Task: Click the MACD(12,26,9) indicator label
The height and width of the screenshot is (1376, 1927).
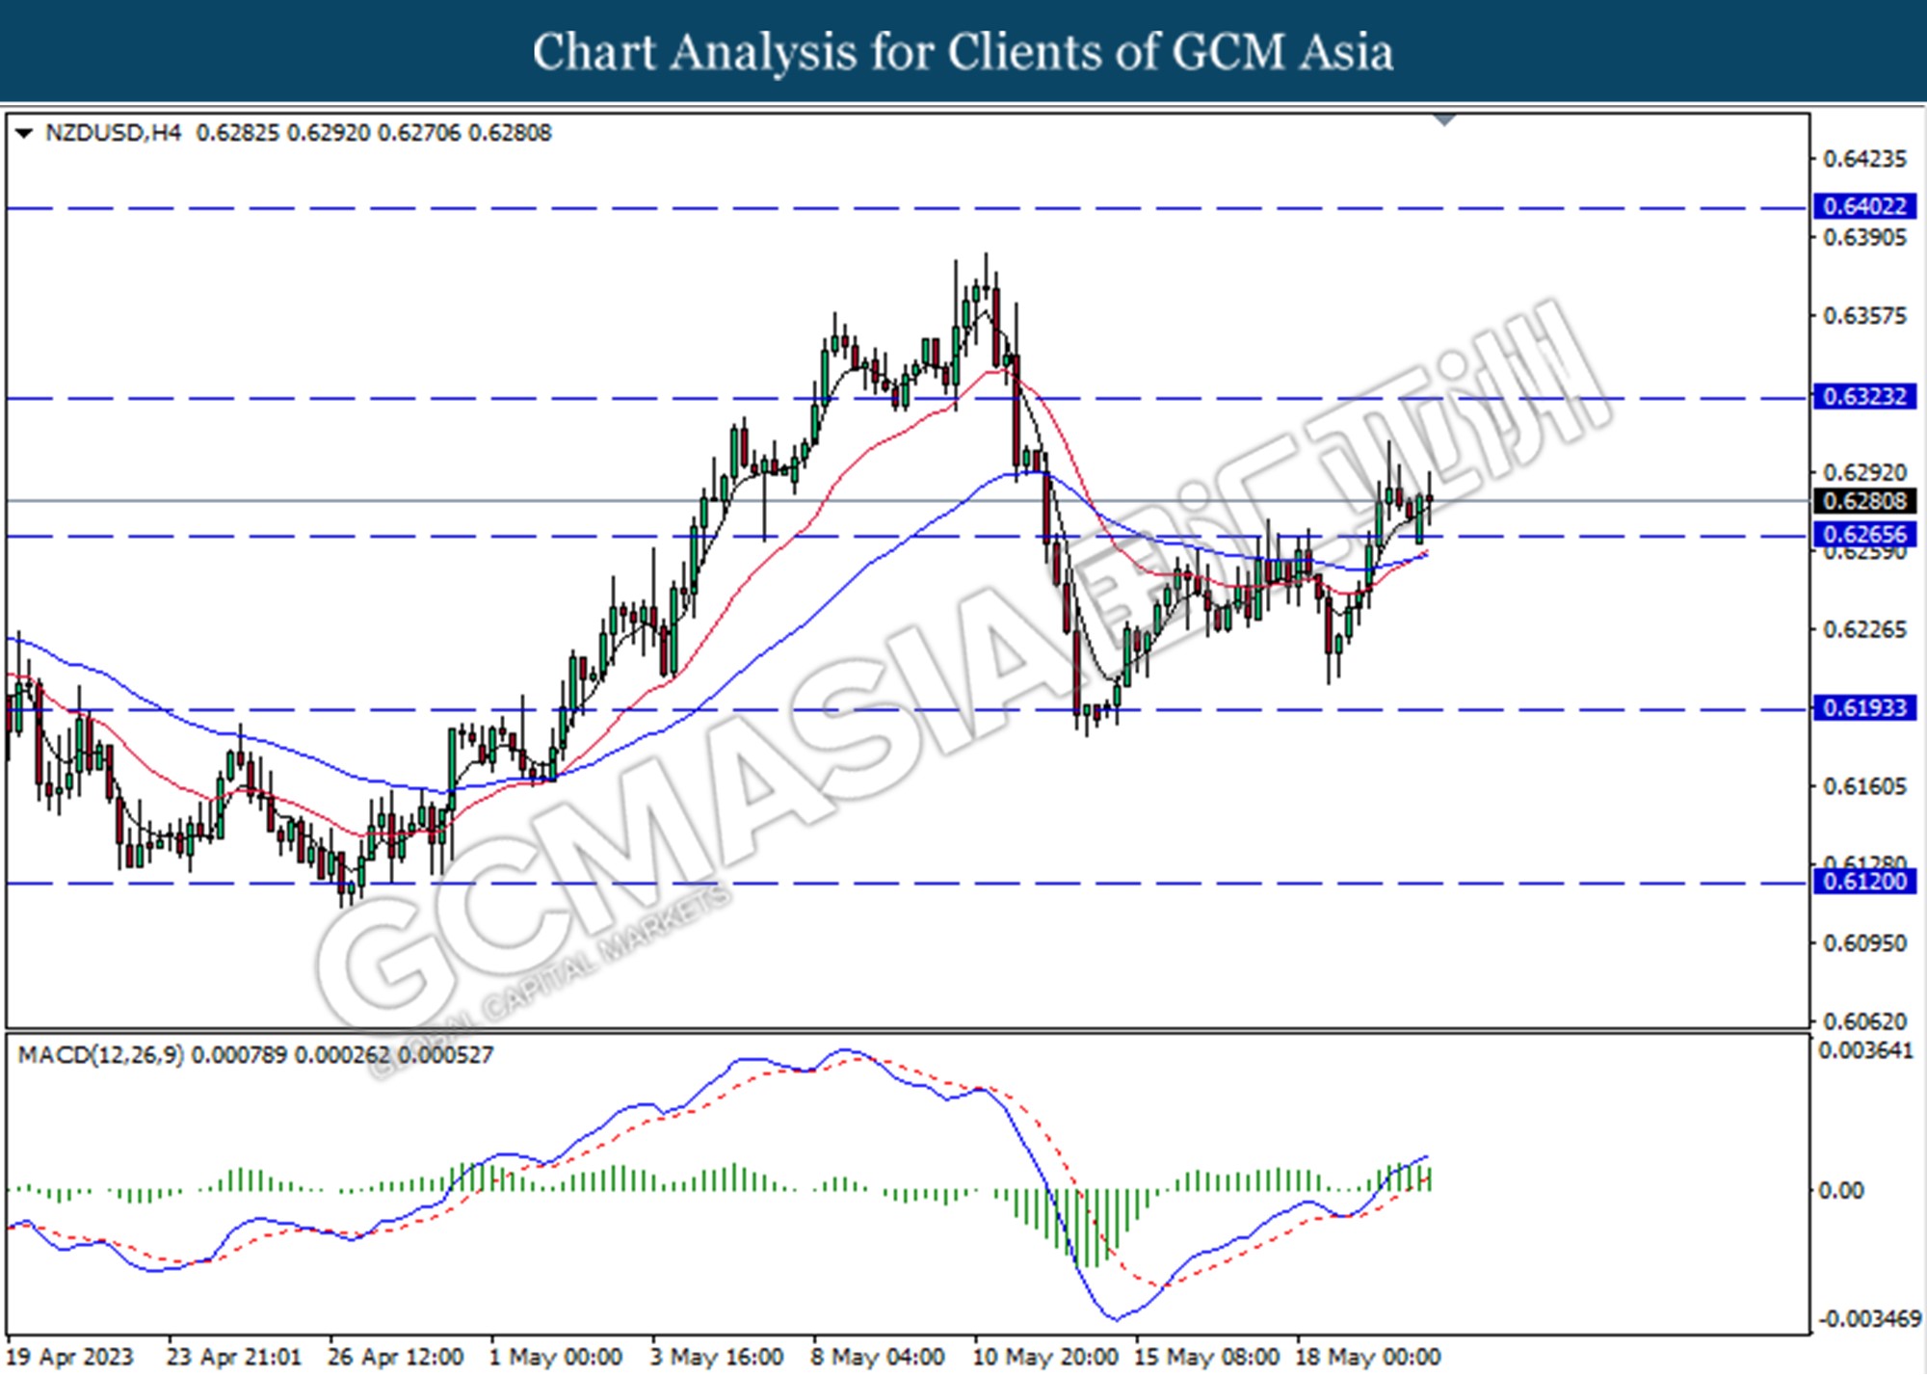Action: [100, 1055]
